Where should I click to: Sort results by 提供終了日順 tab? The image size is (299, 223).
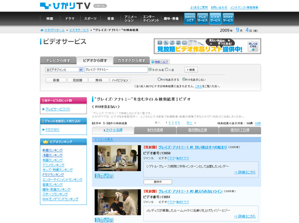(x=240, y=130)
